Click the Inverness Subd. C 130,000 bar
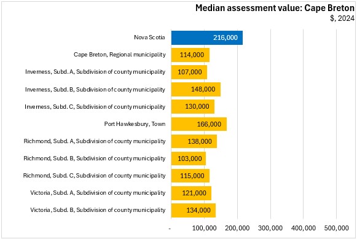Screen dimensions: 357x239 coord(193,106)
